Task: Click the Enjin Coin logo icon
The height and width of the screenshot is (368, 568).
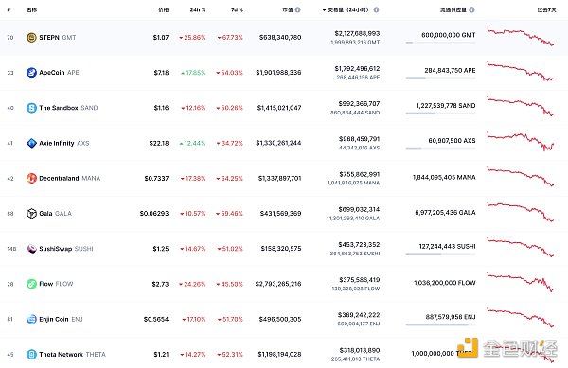Action: point(31,319)
